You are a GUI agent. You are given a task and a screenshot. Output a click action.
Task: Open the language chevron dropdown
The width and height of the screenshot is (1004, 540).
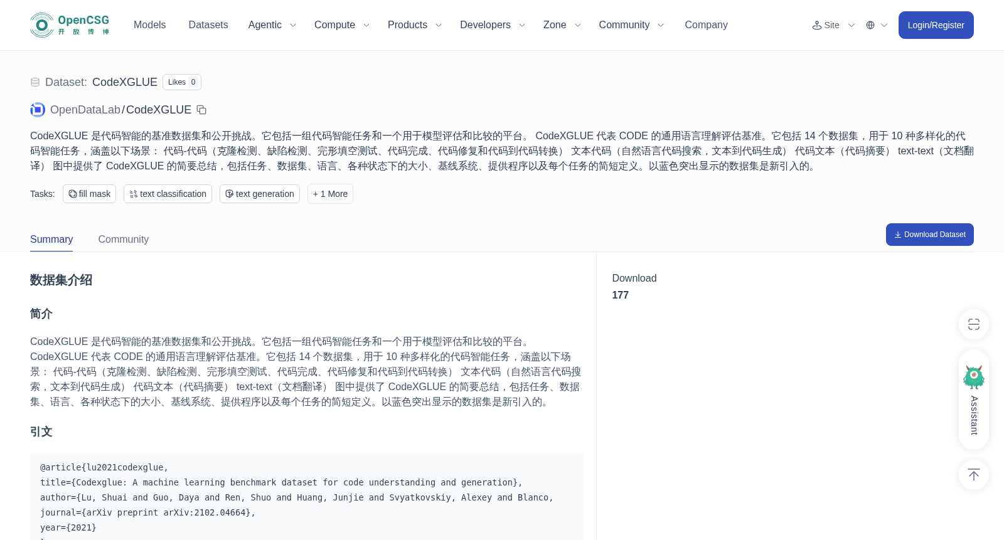click(x=884, y=25)
